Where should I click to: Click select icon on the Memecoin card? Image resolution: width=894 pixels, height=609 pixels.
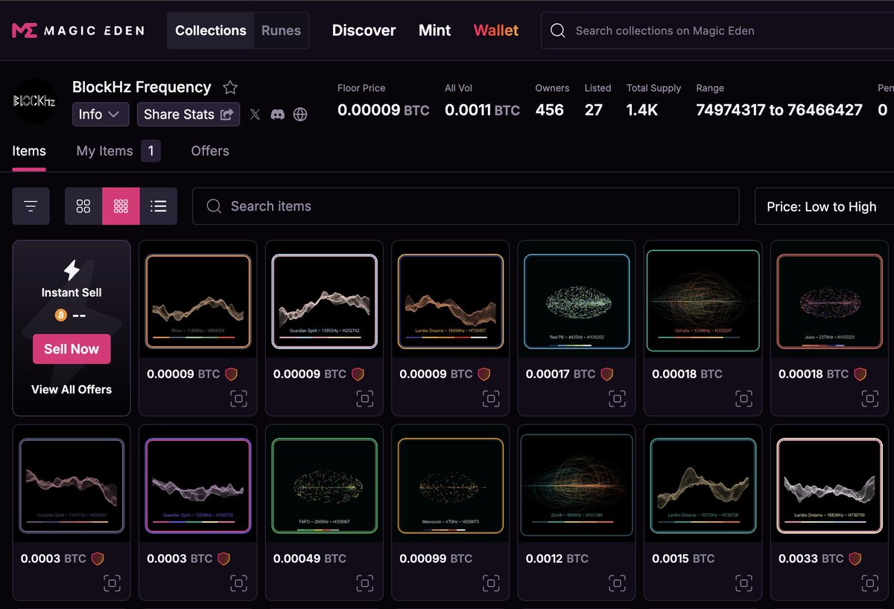pyautogui.click(x=491, y=582)
